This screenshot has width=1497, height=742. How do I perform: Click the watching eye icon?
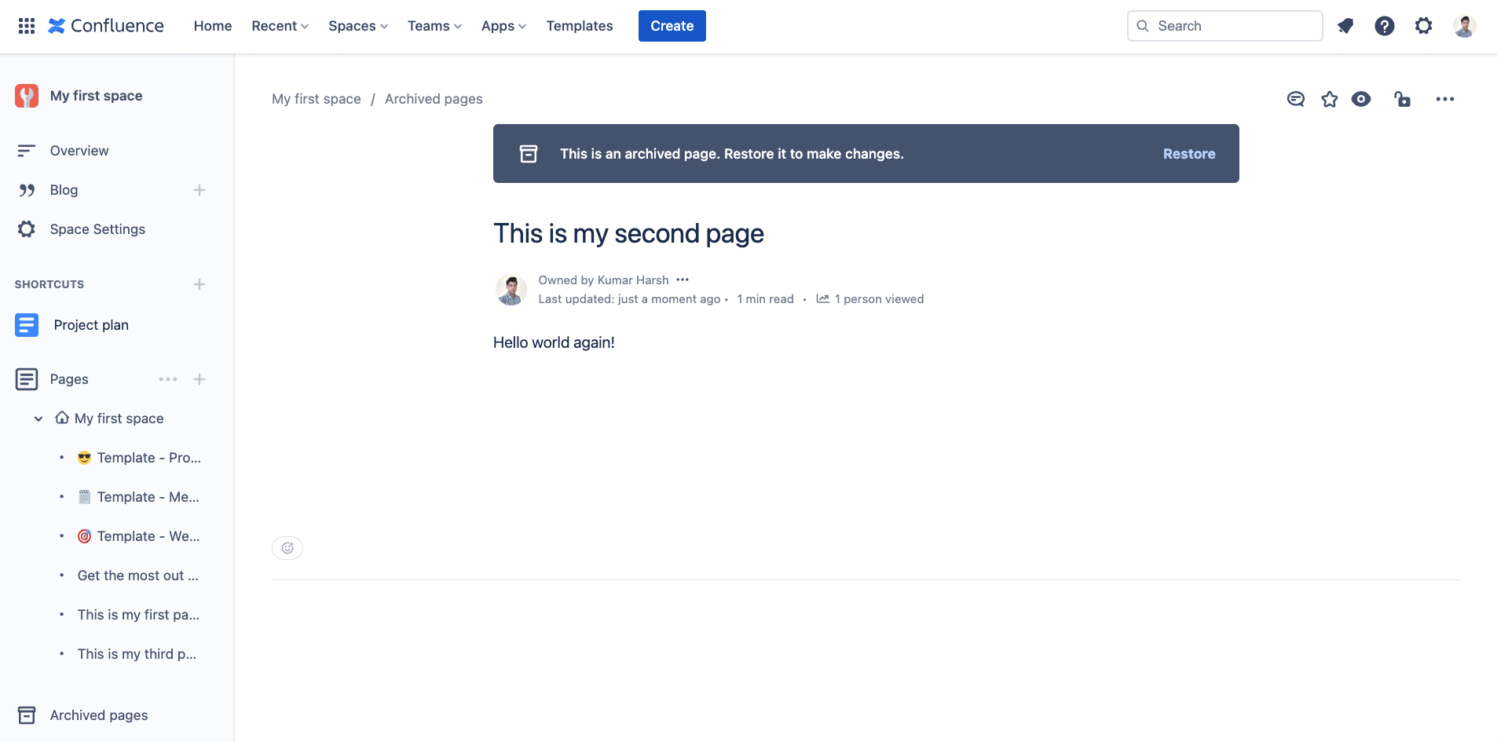pos(1362,99)
